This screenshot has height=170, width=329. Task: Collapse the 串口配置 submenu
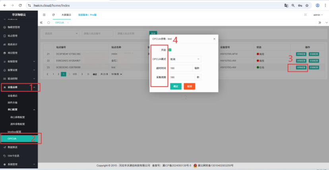[x=19, y=110]
